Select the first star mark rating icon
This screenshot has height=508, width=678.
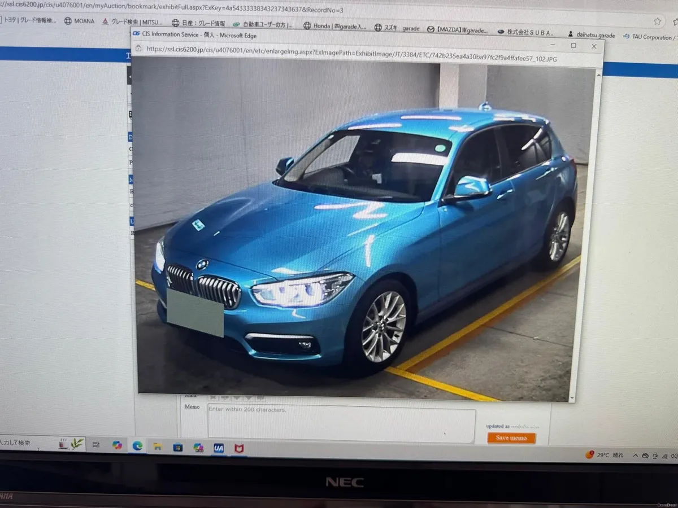(212, 397)
